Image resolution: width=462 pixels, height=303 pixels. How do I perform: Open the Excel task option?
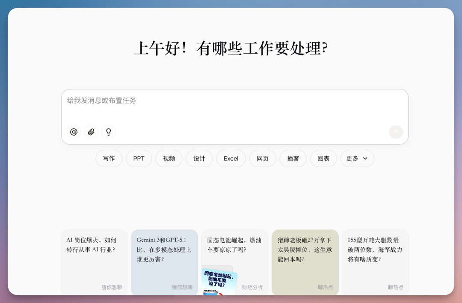click(x=231, y=158)
